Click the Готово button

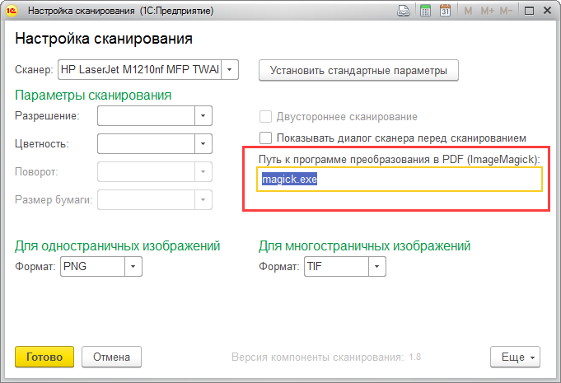(x=44, y=357)
